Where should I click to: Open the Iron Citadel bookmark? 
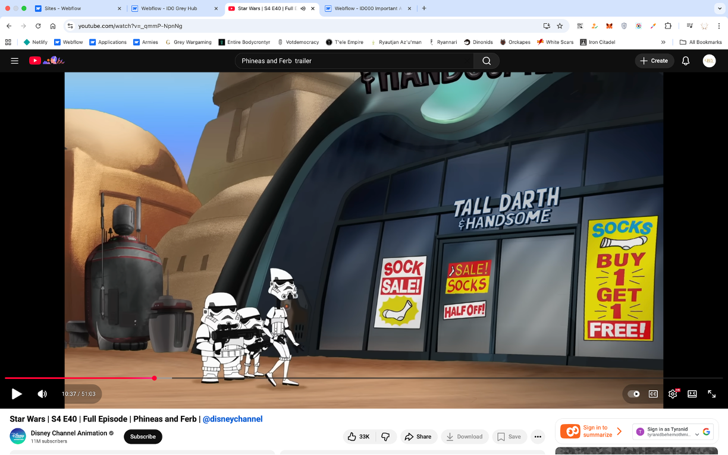[598, 42]
